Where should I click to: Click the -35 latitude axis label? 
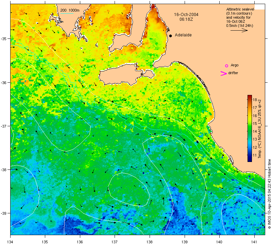coord(3,38)
